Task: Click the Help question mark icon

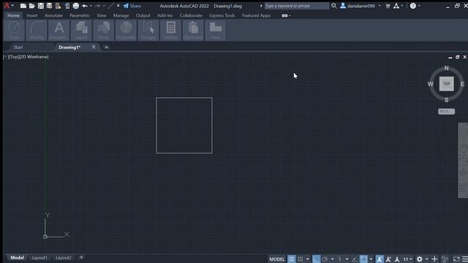Action: click(x=412, y=6)
